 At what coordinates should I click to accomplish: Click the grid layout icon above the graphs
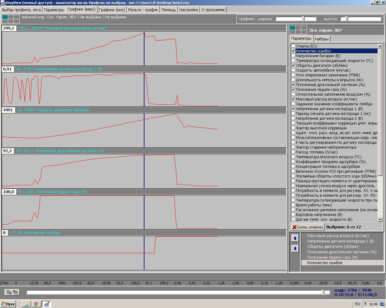click(11, 19)
